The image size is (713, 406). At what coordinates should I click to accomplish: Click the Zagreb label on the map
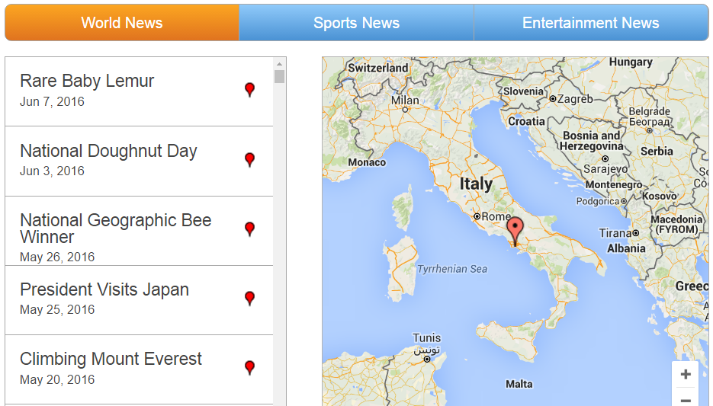click(x=575, y=98)
